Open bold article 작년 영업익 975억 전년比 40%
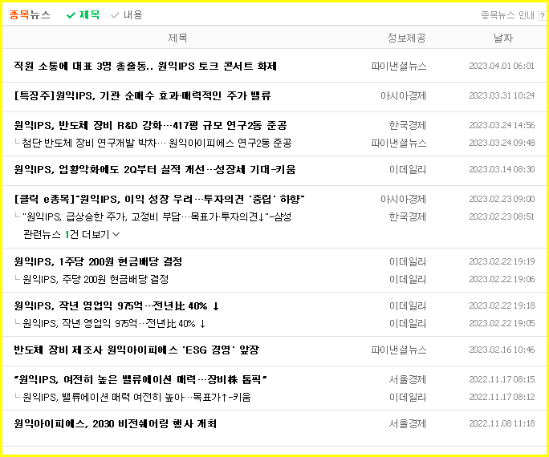 [x=116, y=305]
